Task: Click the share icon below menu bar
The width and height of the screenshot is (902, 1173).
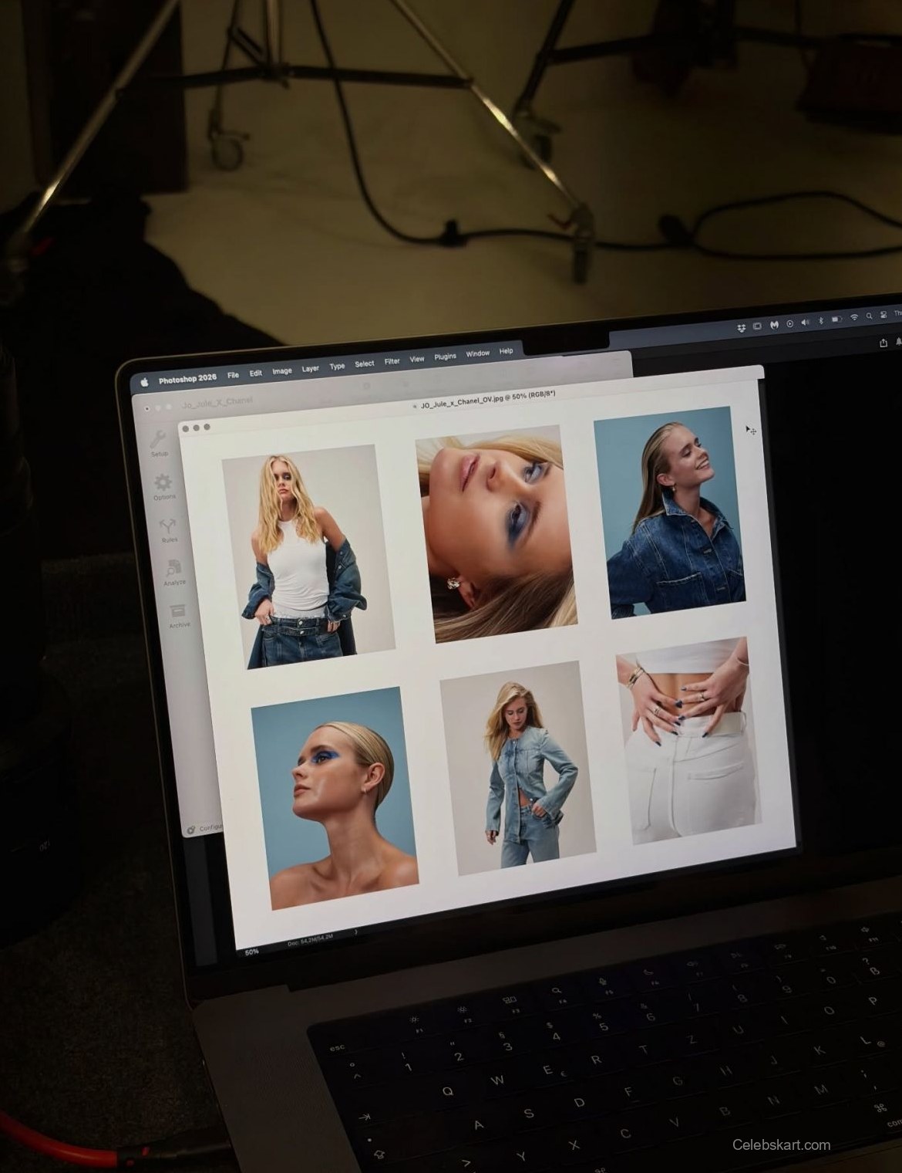Action: coord(883,343)
